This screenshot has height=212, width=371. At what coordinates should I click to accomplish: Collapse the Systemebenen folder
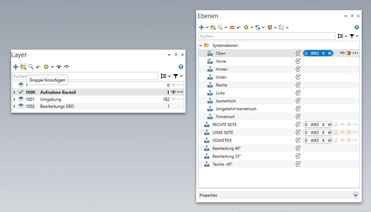[x=201, y=45]
